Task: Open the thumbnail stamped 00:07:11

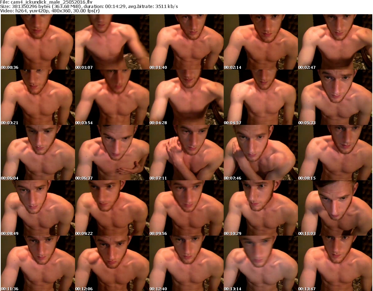Action: point(186,153)
